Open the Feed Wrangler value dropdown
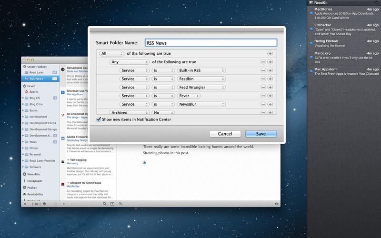Image resolution: width=381 pixels, height=238 pixels. tap(201, 87)
